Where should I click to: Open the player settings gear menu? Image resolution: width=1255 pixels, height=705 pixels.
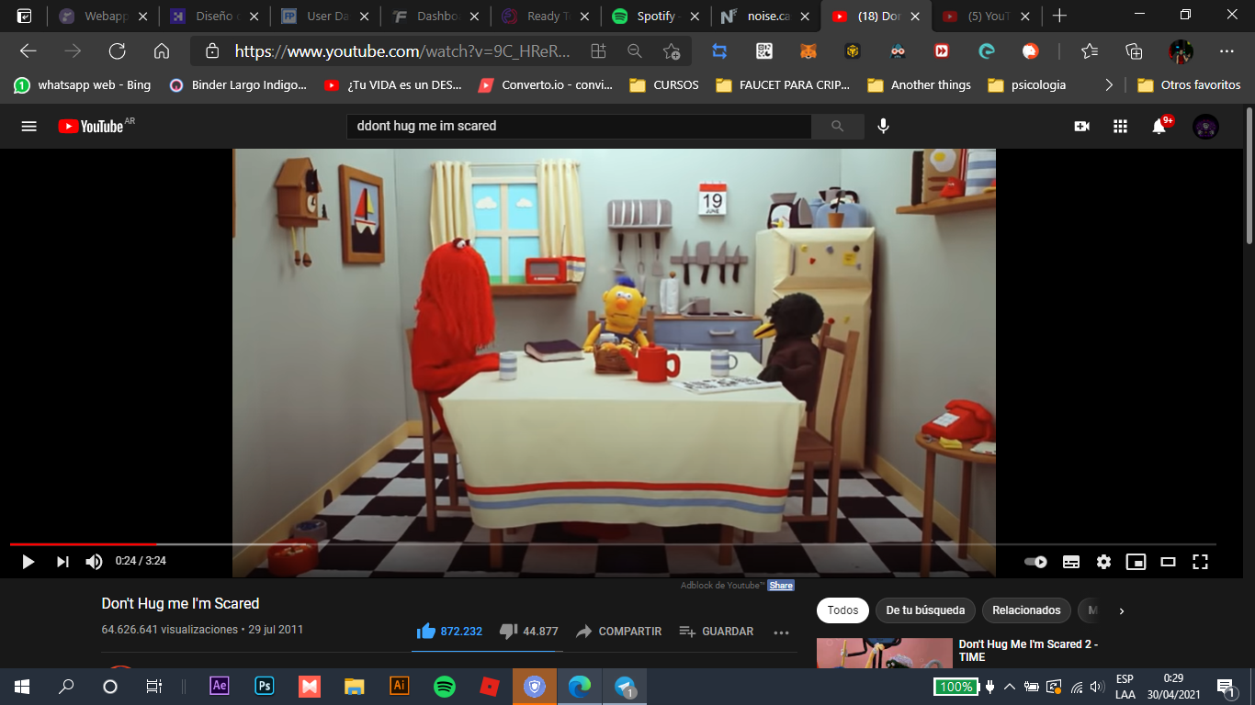coord(1103,562)
